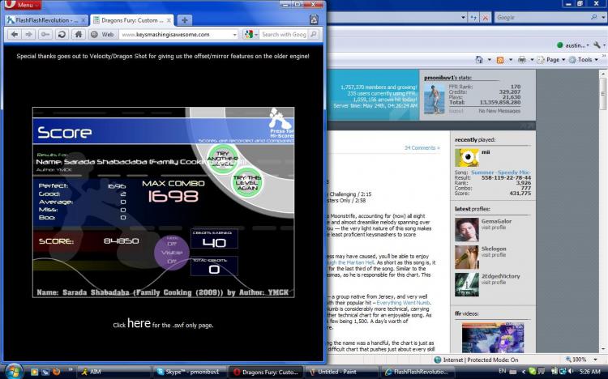The height and width of the screenshot is (379, 608).
Task: Click the Internet Explorer Print icon
Action: 522,60
